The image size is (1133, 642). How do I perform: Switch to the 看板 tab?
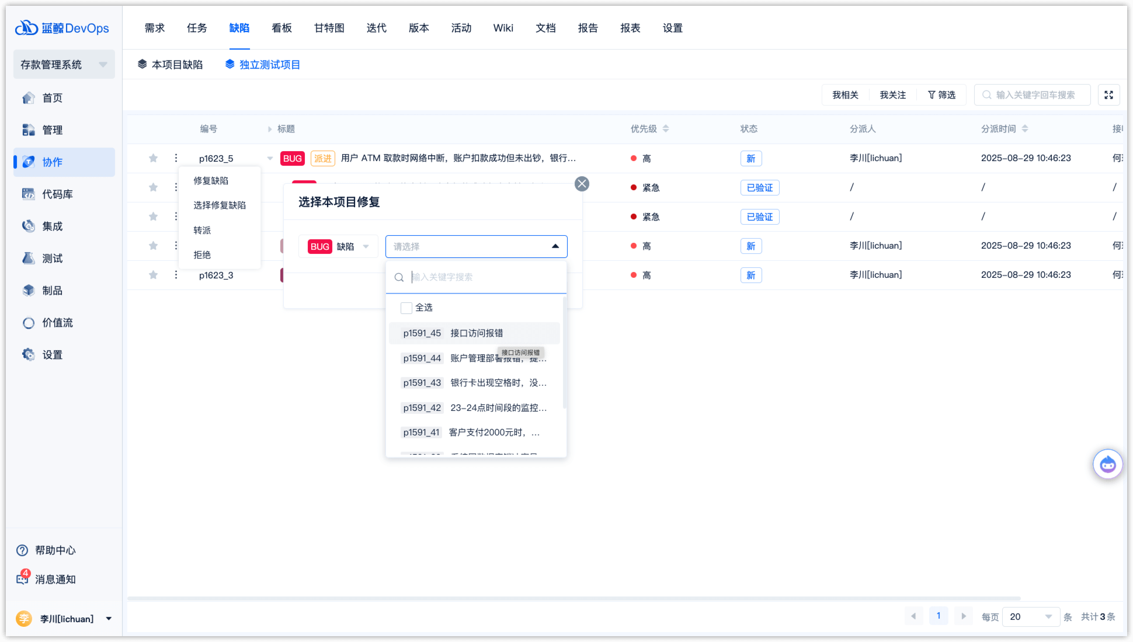pyautogui.click(x=281, y=28)
